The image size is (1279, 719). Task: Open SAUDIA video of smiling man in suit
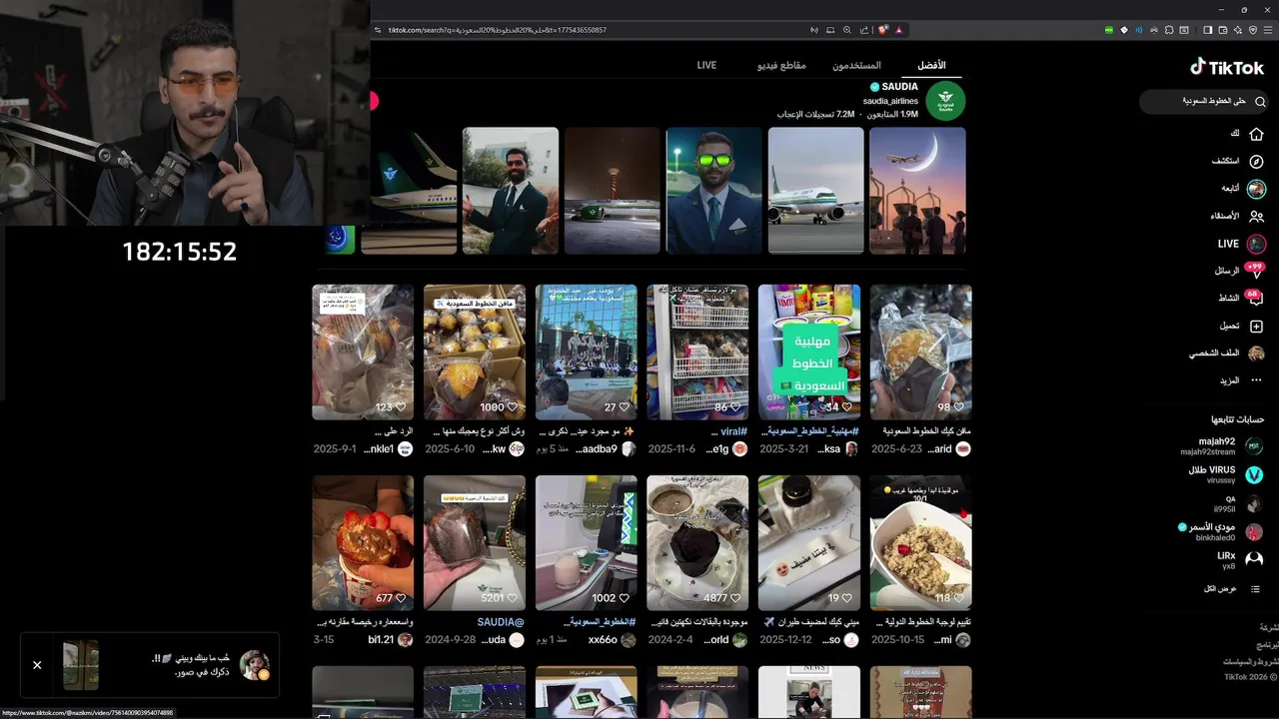(x=511, y=191)
